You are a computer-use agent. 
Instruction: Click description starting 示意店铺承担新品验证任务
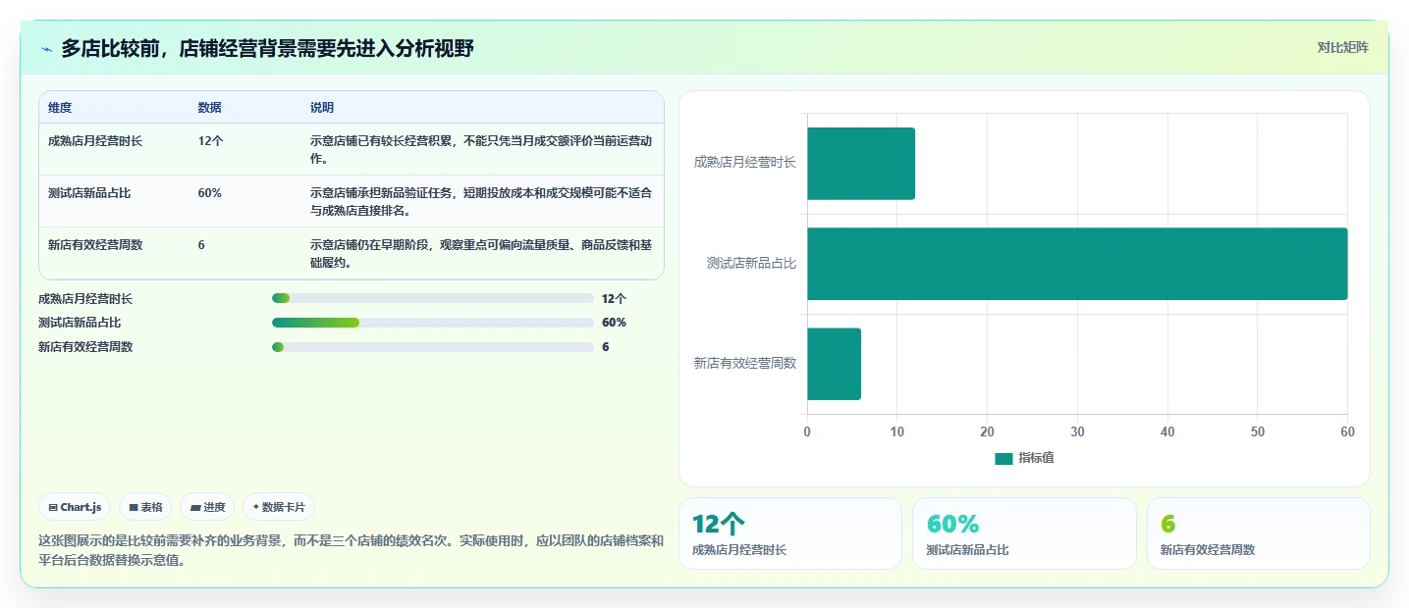[481, 201]
